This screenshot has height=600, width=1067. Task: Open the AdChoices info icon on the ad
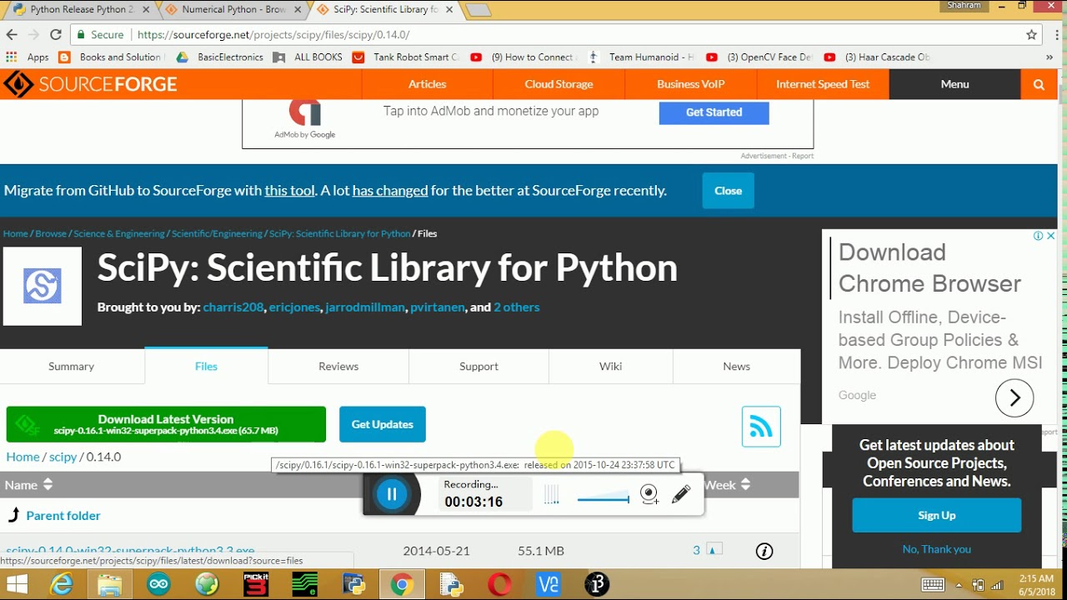(x=1039, y=236)
